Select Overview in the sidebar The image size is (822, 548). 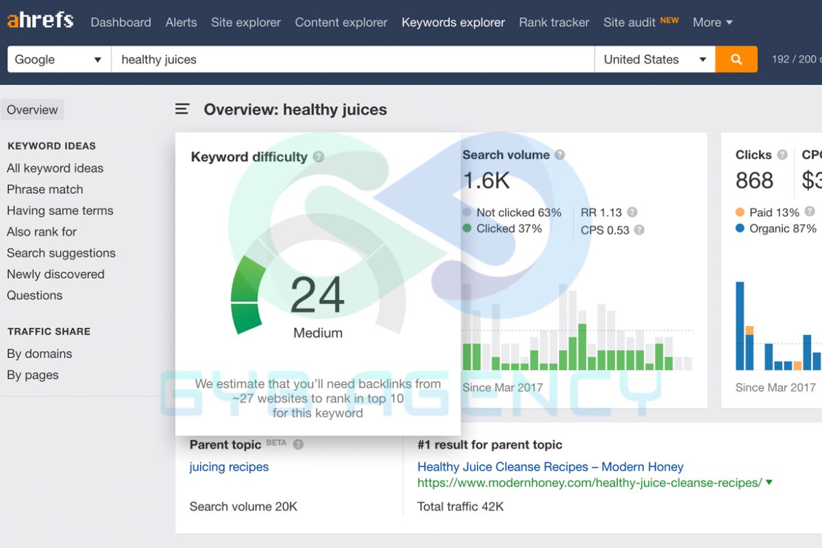point(32,110)
